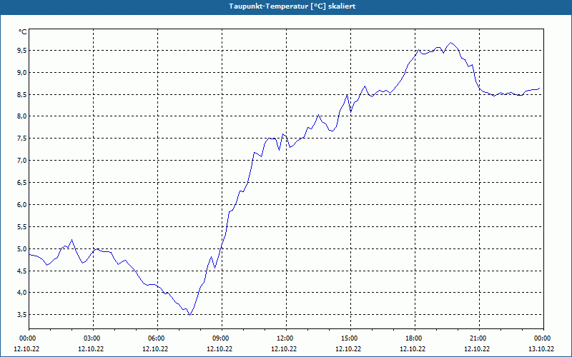Select the '21:00' time label
Image resolution: width=572 pixels, height=357 pixels.
[478, 338]
